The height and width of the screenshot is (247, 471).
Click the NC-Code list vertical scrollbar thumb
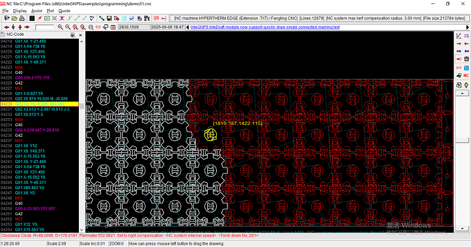(x=82, y=106)
